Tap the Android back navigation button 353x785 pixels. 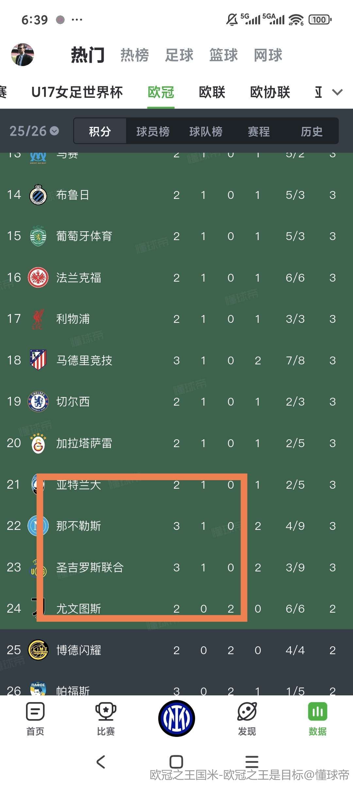101,762
